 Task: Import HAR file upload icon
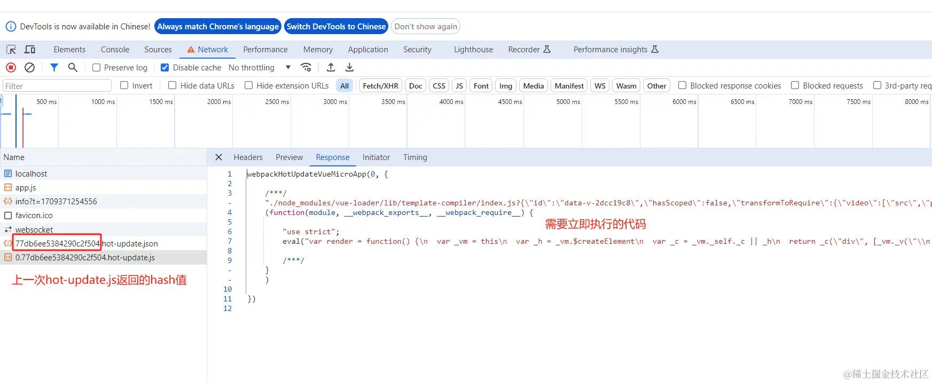(331, 67)
